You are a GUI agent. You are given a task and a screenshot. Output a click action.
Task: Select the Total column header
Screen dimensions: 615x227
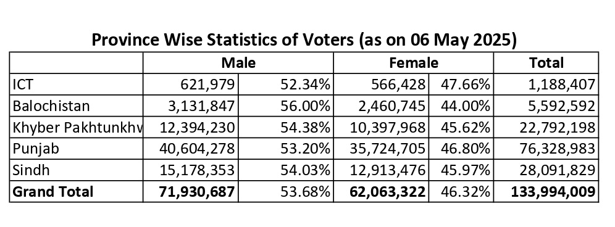coord(546,63)
